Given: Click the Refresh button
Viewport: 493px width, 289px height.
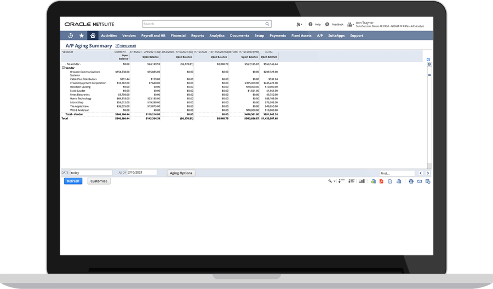Looking at the screenshot, I should pos(73,181).
